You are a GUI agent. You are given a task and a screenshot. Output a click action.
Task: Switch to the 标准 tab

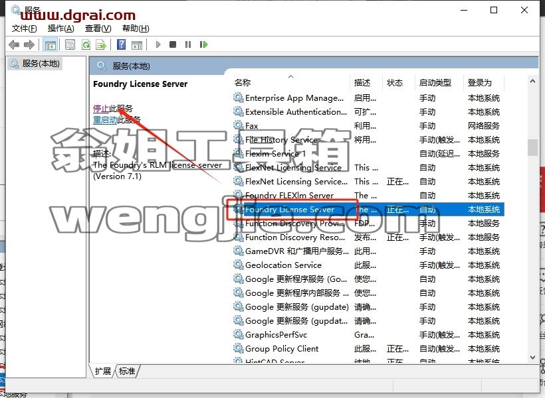[127, 371]
